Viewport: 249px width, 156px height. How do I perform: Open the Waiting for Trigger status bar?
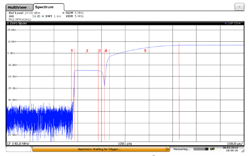click(x=99, y=149)
